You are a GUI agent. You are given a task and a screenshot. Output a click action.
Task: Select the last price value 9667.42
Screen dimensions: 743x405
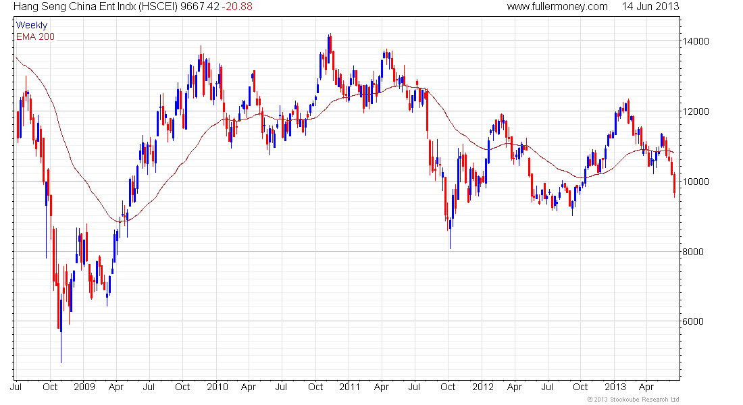(x=199, y=7)
